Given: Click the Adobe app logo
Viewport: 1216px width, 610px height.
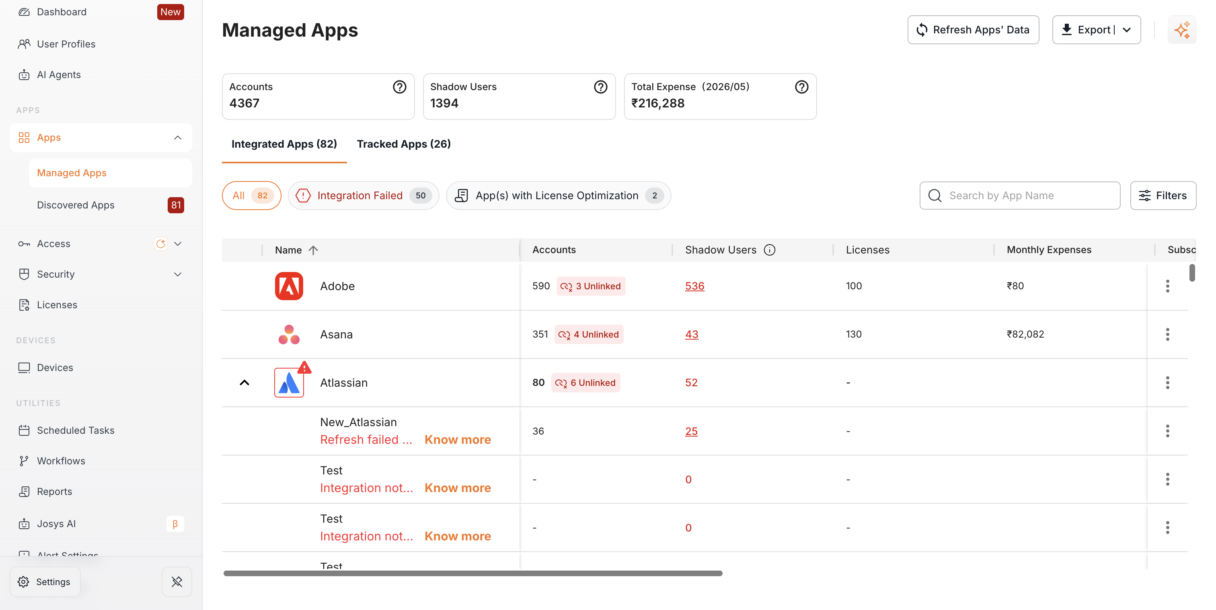Looking at the screenshot, I should 289,286.
